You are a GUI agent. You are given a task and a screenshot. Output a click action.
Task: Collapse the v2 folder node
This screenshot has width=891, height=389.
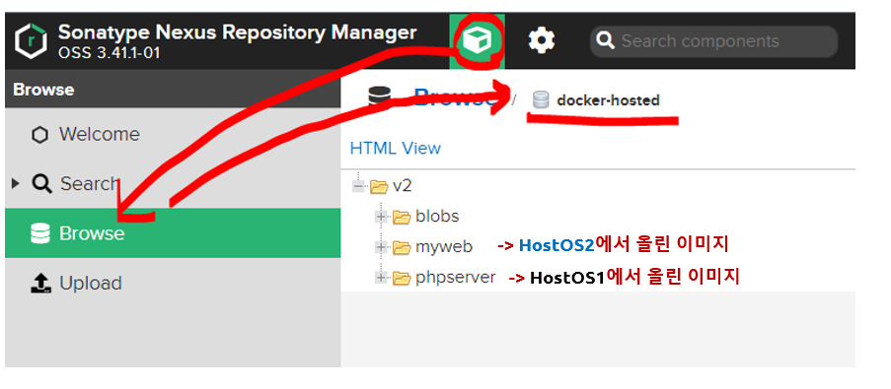[x=358, y=185]
